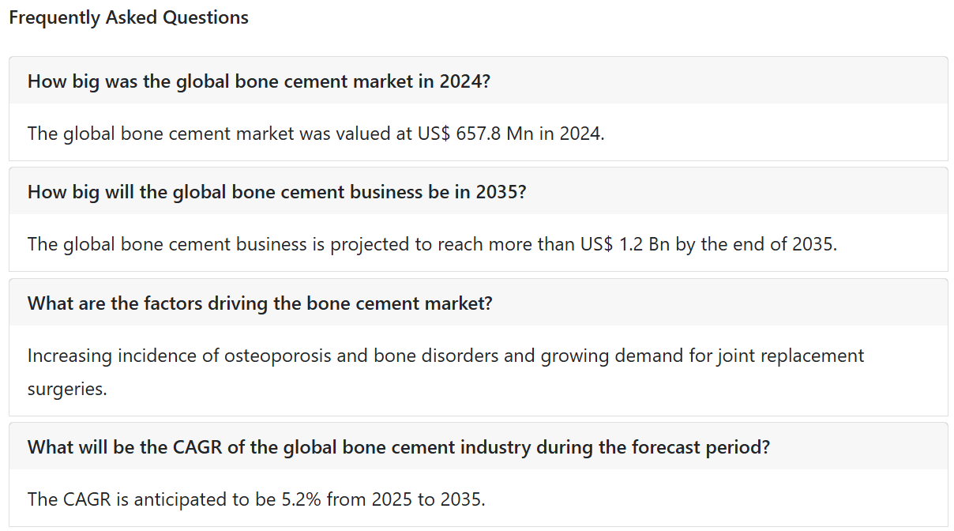954x531 pixels.
Task: Click '1.2 Bn' figure in second answer
Action: [x=644, y=243]
